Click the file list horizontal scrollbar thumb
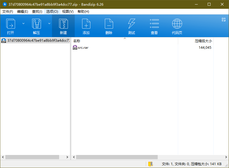 [x=117, y=157]
